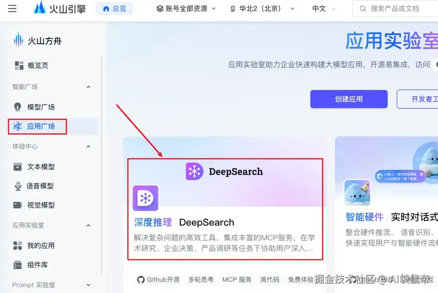Click the 火山方舟 product title
Viewport: 438px width, 293px height.
pyautogui.click(x=45, y=41)
